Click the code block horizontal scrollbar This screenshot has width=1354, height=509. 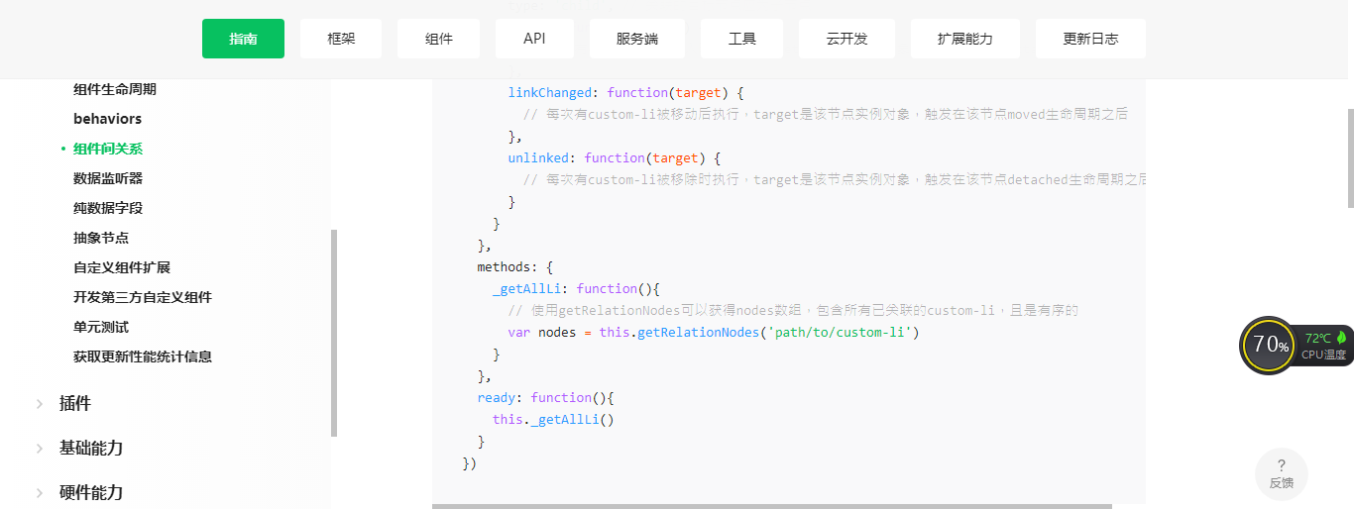tap(772, 506)
